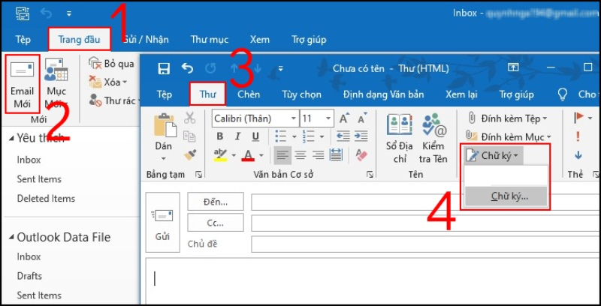
Task: Toggle Bold formatting
Action: coord(219,136)
